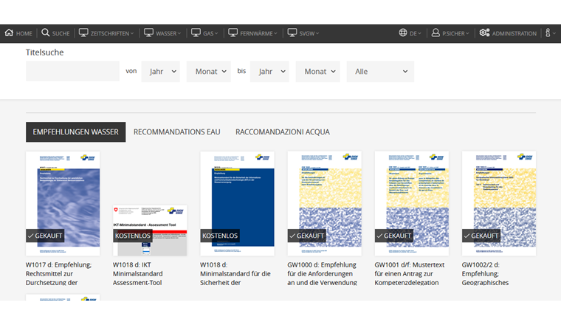Click the info icon at far right

[x=548, y=33]
